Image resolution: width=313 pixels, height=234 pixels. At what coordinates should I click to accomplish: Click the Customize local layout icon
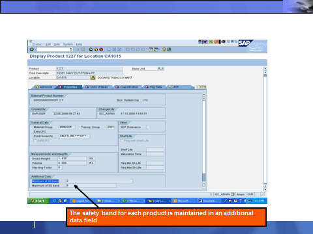pos(169,49)
